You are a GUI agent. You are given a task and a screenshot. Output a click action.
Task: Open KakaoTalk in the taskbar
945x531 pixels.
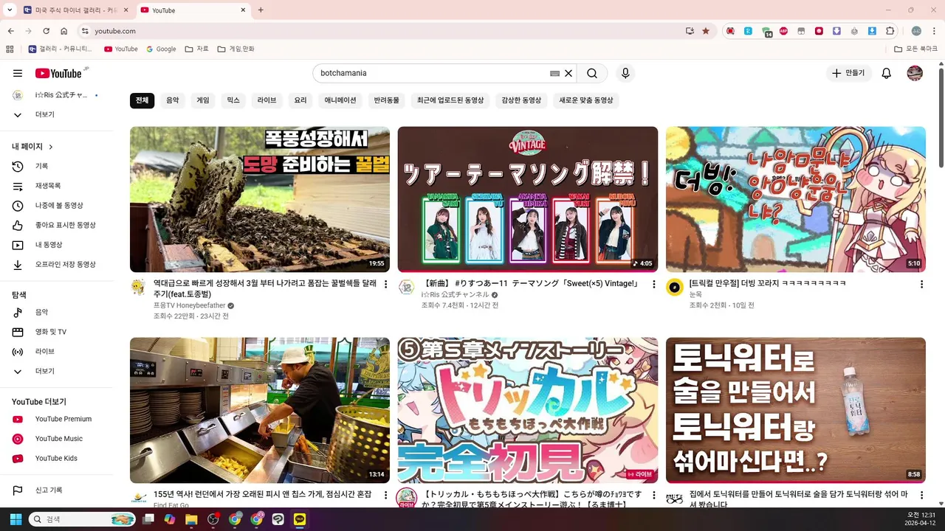300,519
